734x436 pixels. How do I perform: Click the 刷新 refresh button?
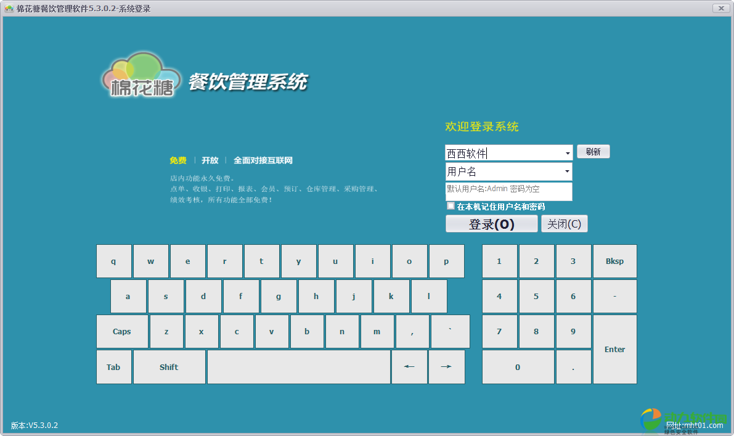point(593,152)
